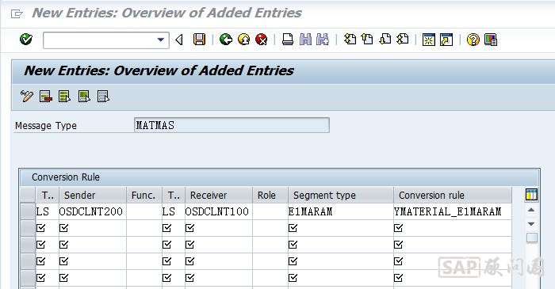The image size is (555, 289).
Task: Create a new session icon
Action: tap(429, 40)
